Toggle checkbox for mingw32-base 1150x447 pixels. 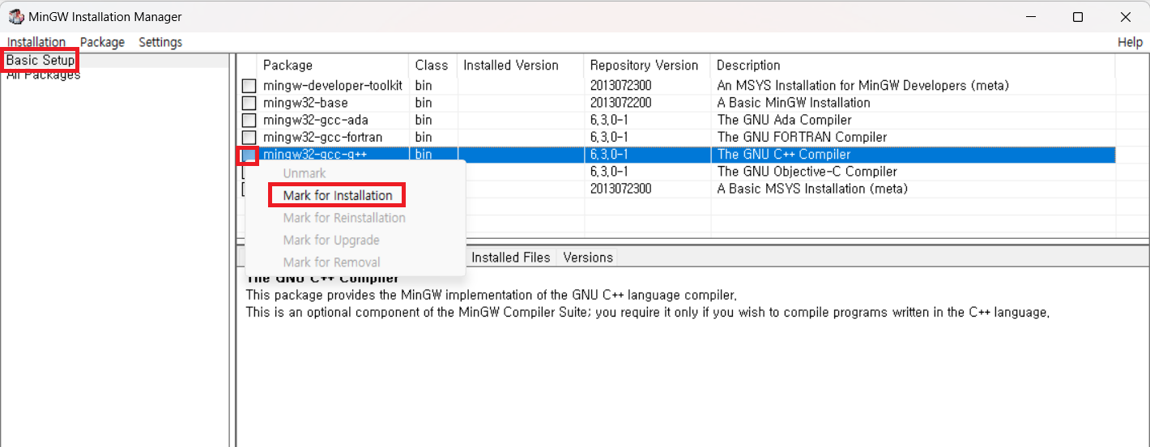(x=249, y=103)
